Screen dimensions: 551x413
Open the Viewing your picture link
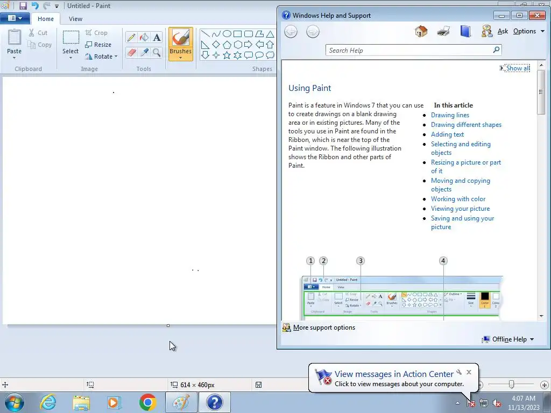point(460,209)
